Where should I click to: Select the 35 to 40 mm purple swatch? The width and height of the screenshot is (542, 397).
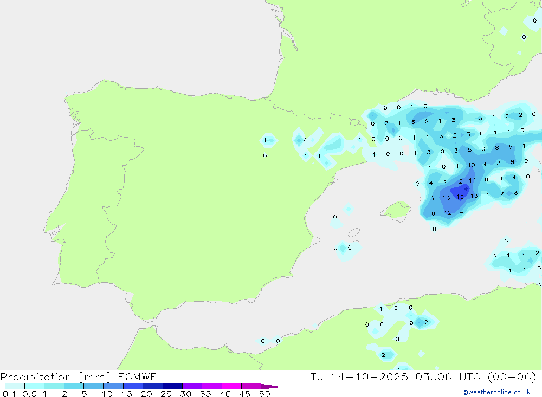212,386
